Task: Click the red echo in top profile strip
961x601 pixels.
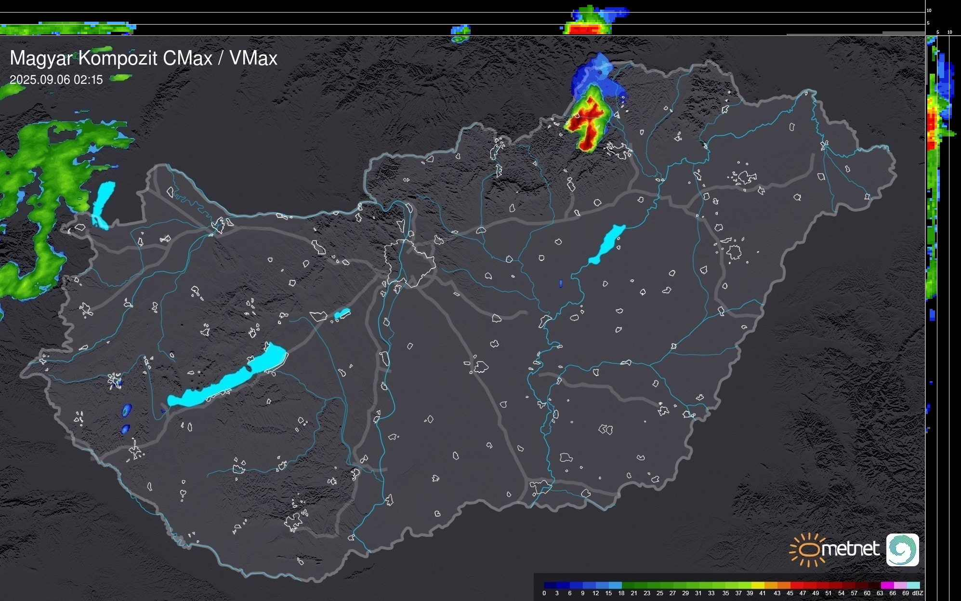Action: click(584, 29)
